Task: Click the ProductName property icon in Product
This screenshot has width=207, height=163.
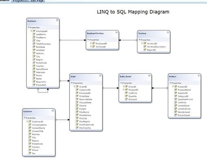Action: click(x=176, y=90)
